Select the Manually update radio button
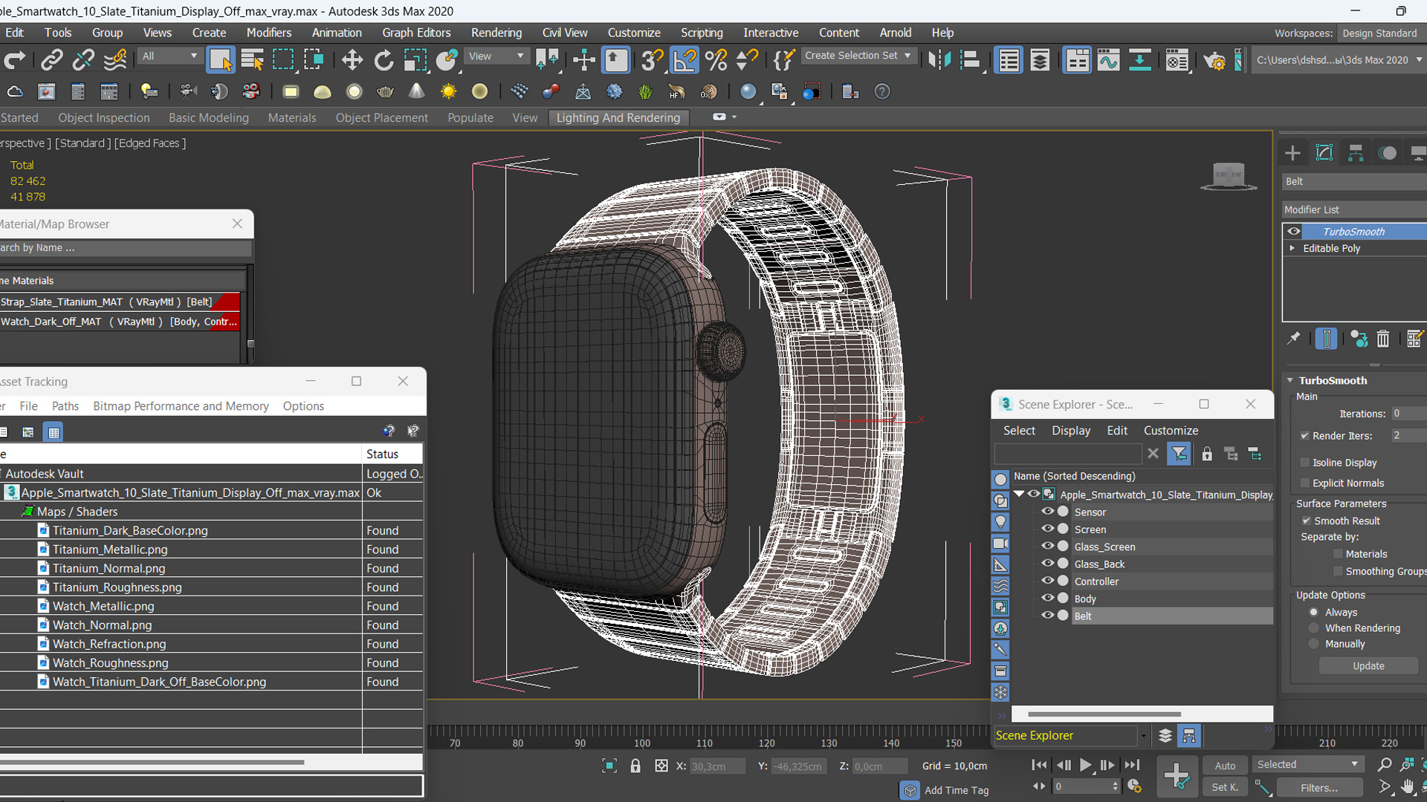Image resolution: width=1427 pixels, height=802 pixels. point(1313,644)
